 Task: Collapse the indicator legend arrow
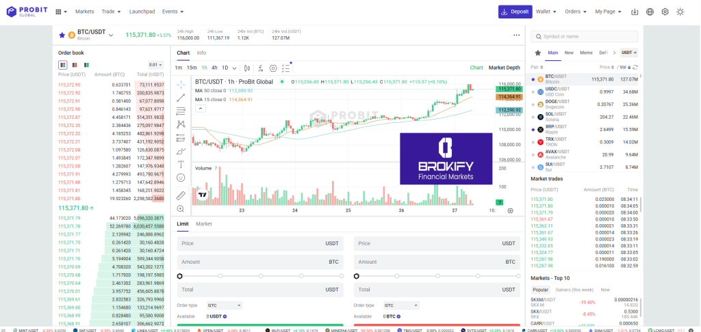[x=200, y=108]
